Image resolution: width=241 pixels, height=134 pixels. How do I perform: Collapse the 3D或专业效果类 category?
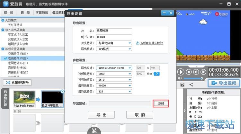[x=3, y=49]
